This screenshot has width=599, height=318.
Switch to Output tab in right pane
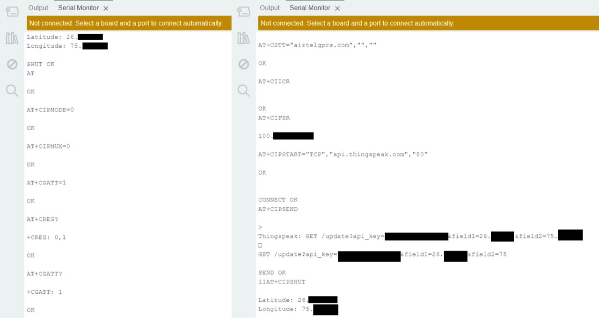270,8
